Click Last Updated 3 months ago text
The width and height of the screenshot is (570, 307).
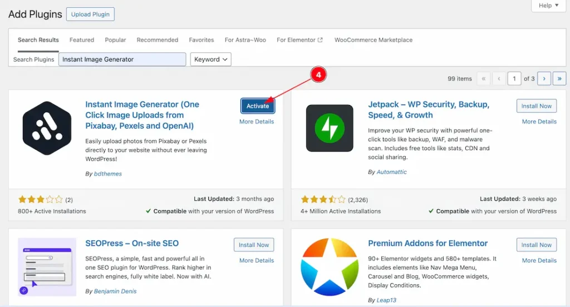coord(234,199)
